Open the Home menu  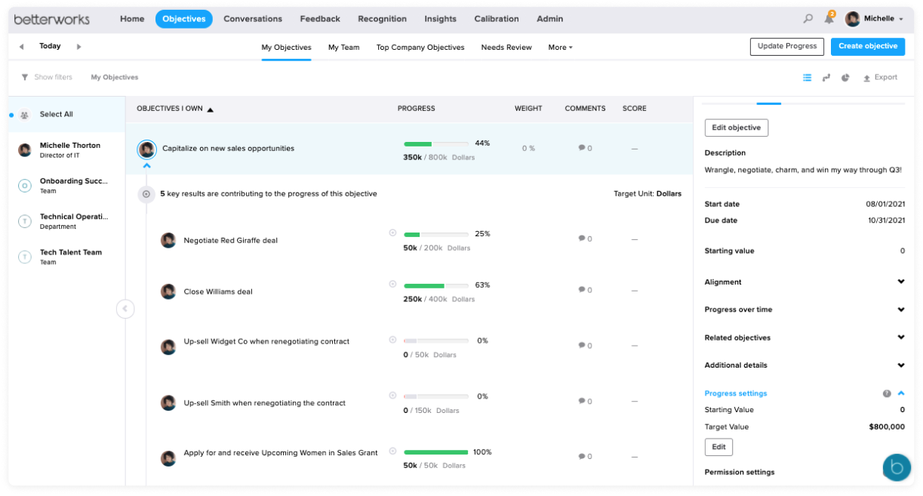coord(132,19)
